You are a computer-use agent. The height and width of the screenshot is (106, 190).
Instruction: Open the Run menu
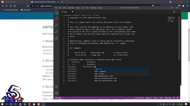[x=87, y=8]
